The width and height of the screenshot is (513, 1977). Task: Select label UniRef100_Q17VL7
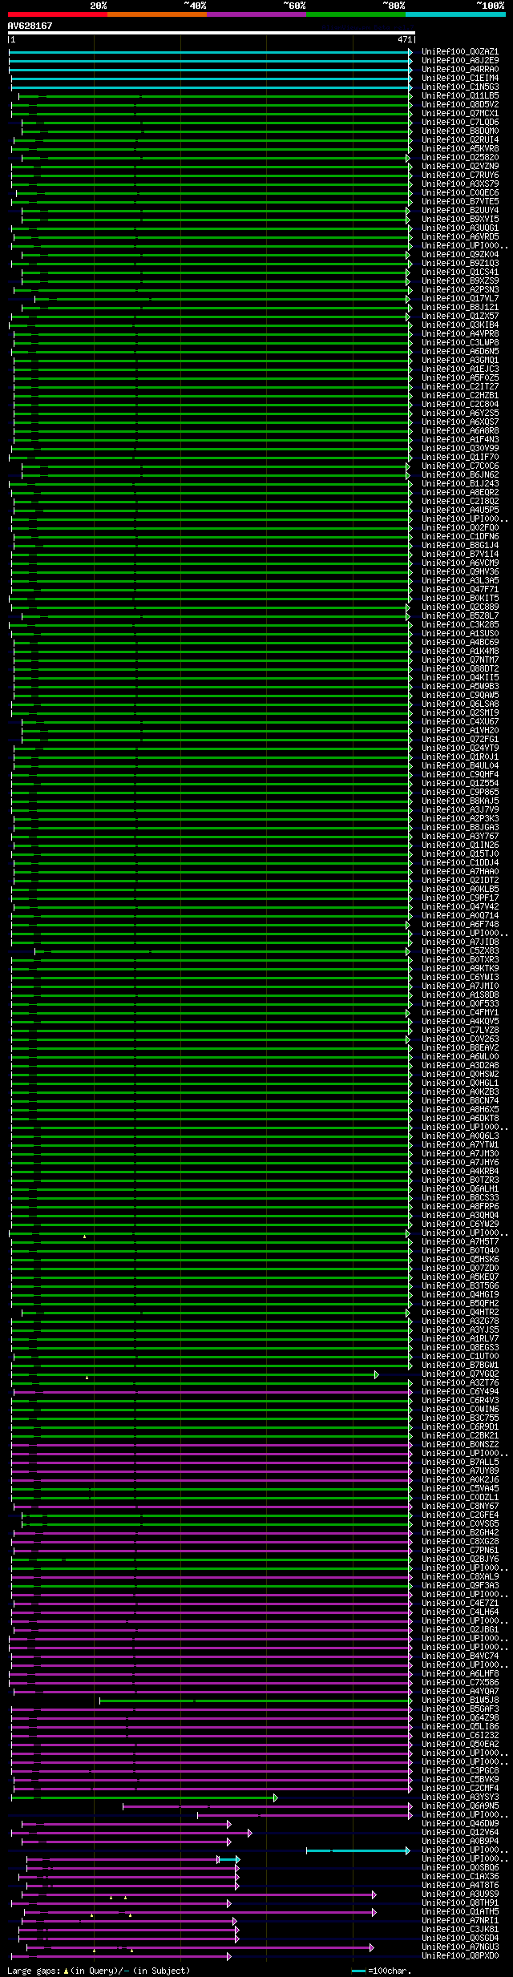[460, 299]
